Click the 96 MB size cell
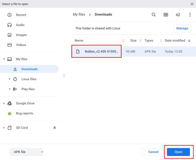The height and width of the screenshot is (160, 196). coord(130,52)
